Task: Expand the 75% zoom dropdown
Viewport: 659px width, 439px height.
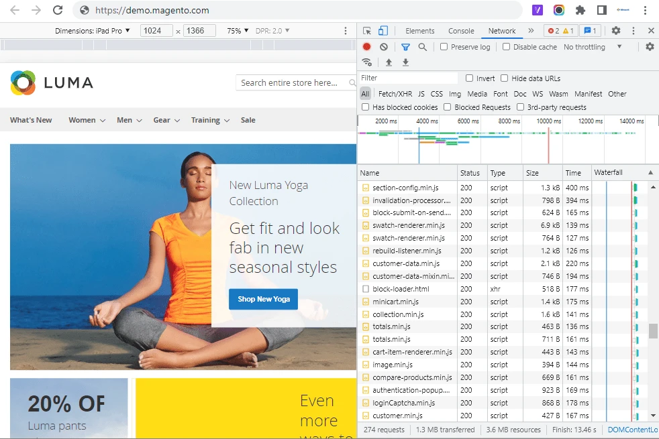Action: point(238,31)
